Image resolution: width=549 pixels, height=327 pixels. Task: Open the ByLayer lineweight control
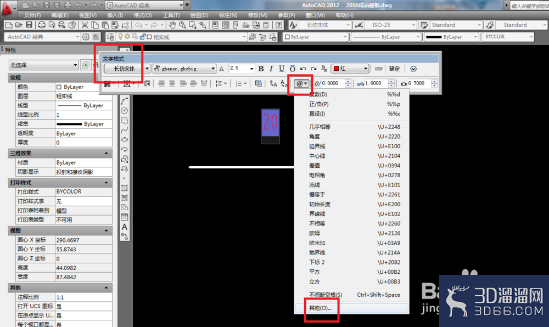pyautogui.click(x=451, y=37)
